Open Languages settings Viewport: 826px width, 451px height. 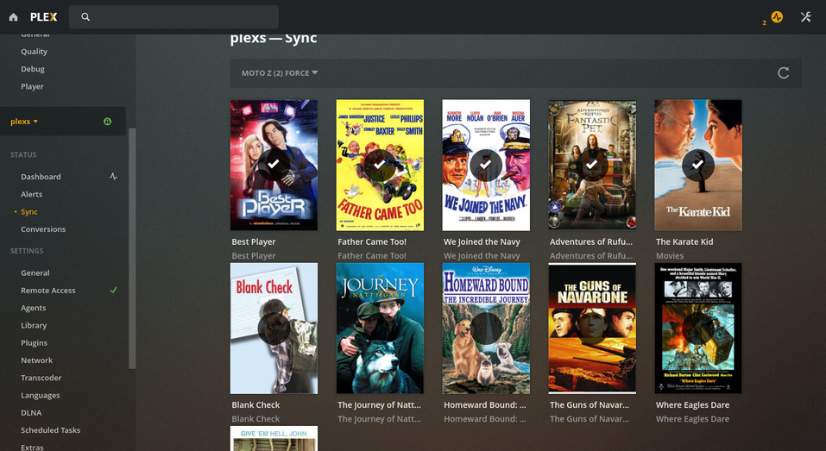[x=40, y=395]
